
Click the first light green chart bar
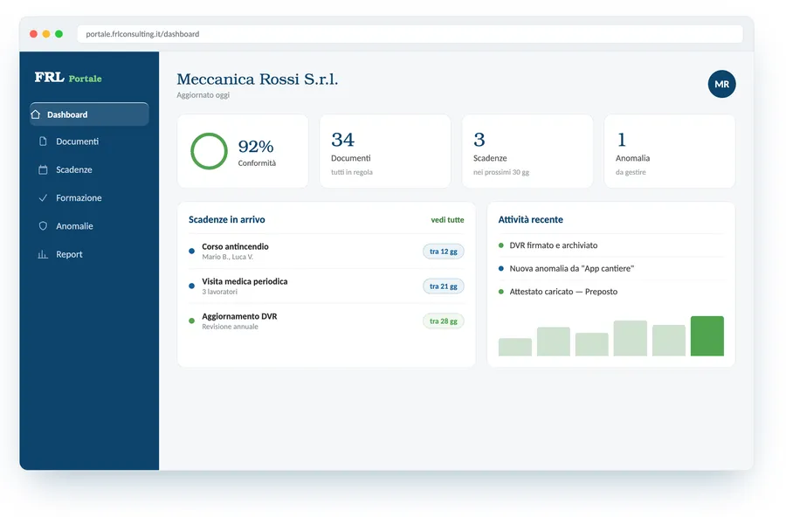pyautogui.click(x=514, y=347)
